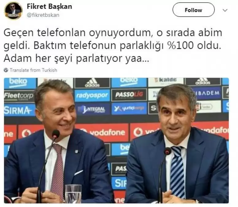Open the tweet options chevron menu
The width and height of the screenshot is (238, 207).
(x=225, y=10)
